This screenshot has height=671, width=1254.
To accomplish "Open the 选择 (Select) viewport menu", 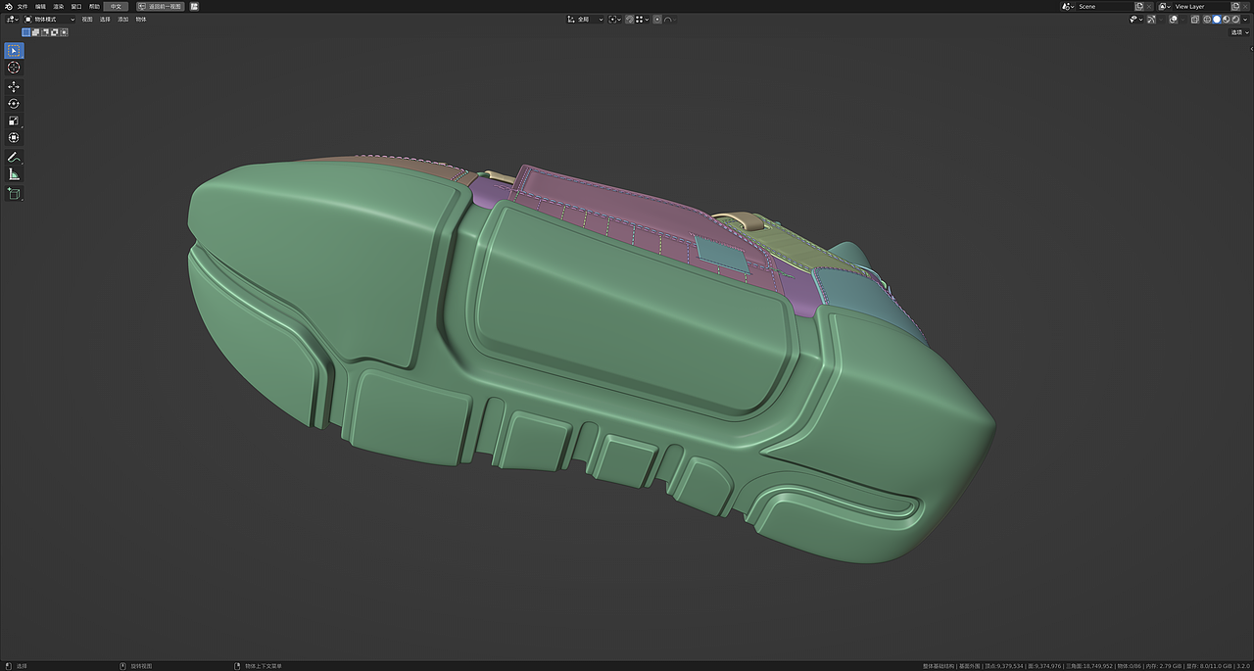I will 105,20.
